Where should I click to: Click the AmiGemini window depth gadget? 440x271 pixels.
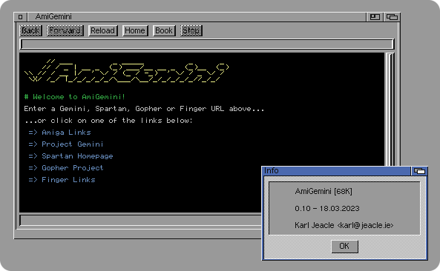[x=392, y=17]
